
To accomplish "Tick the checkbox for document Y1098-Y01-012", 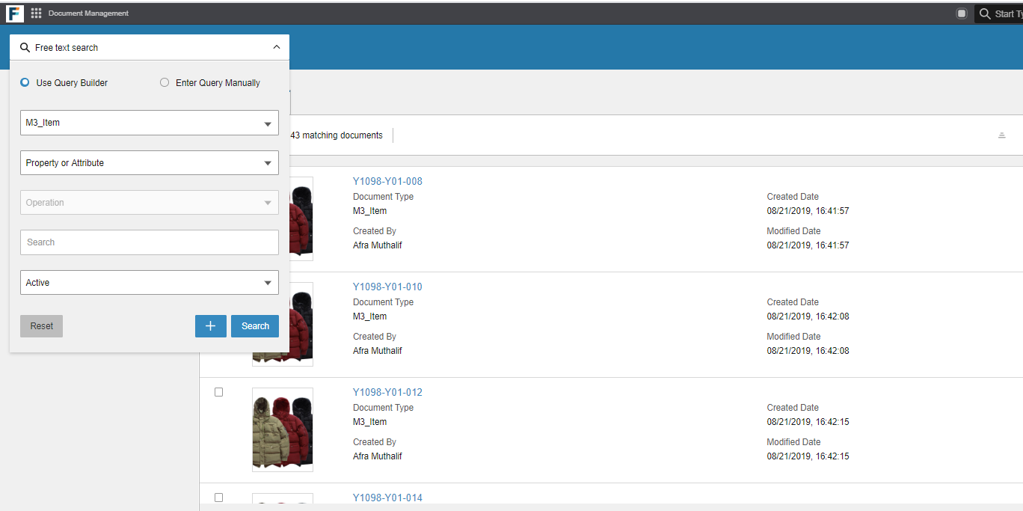I will tap(218, 392).
